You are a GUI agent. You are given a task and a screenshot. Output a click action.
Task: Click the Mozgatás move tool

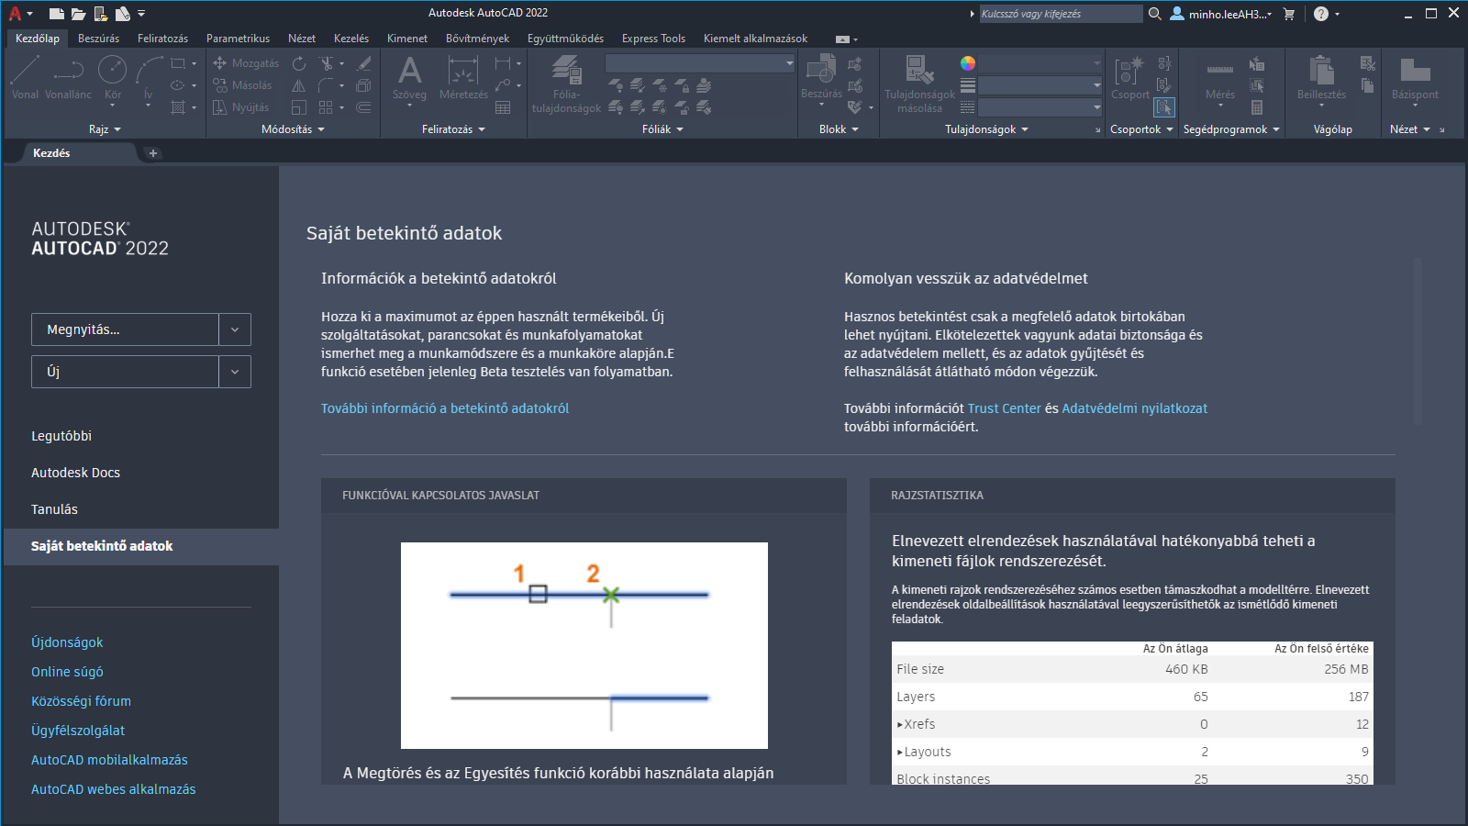click(246, 63)
